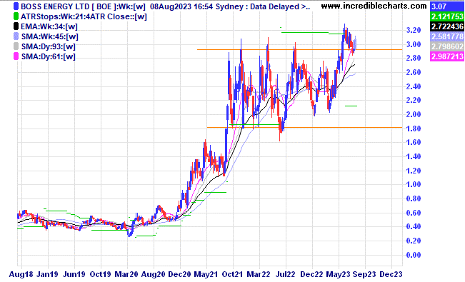Screen dimensions: 465x282
Task: Click the 2.80 price axis label
Action: (x=414, y=58)
